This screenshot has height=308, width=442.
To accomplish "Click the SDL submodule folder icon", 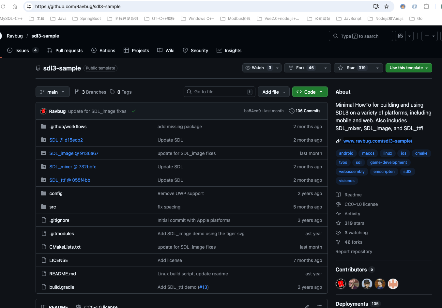I will pos(44,140).
